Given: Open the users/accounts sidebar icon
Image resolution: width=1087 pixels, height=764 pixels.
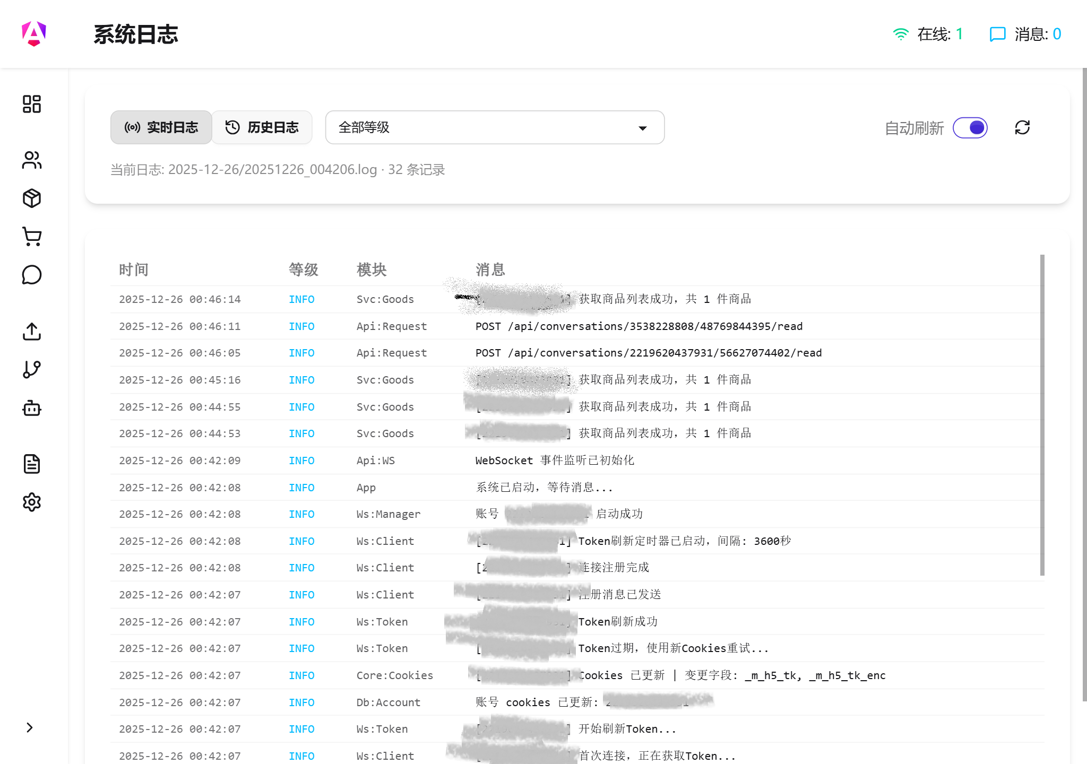Looking at the screenshot, I should click(x=32, y=160).
